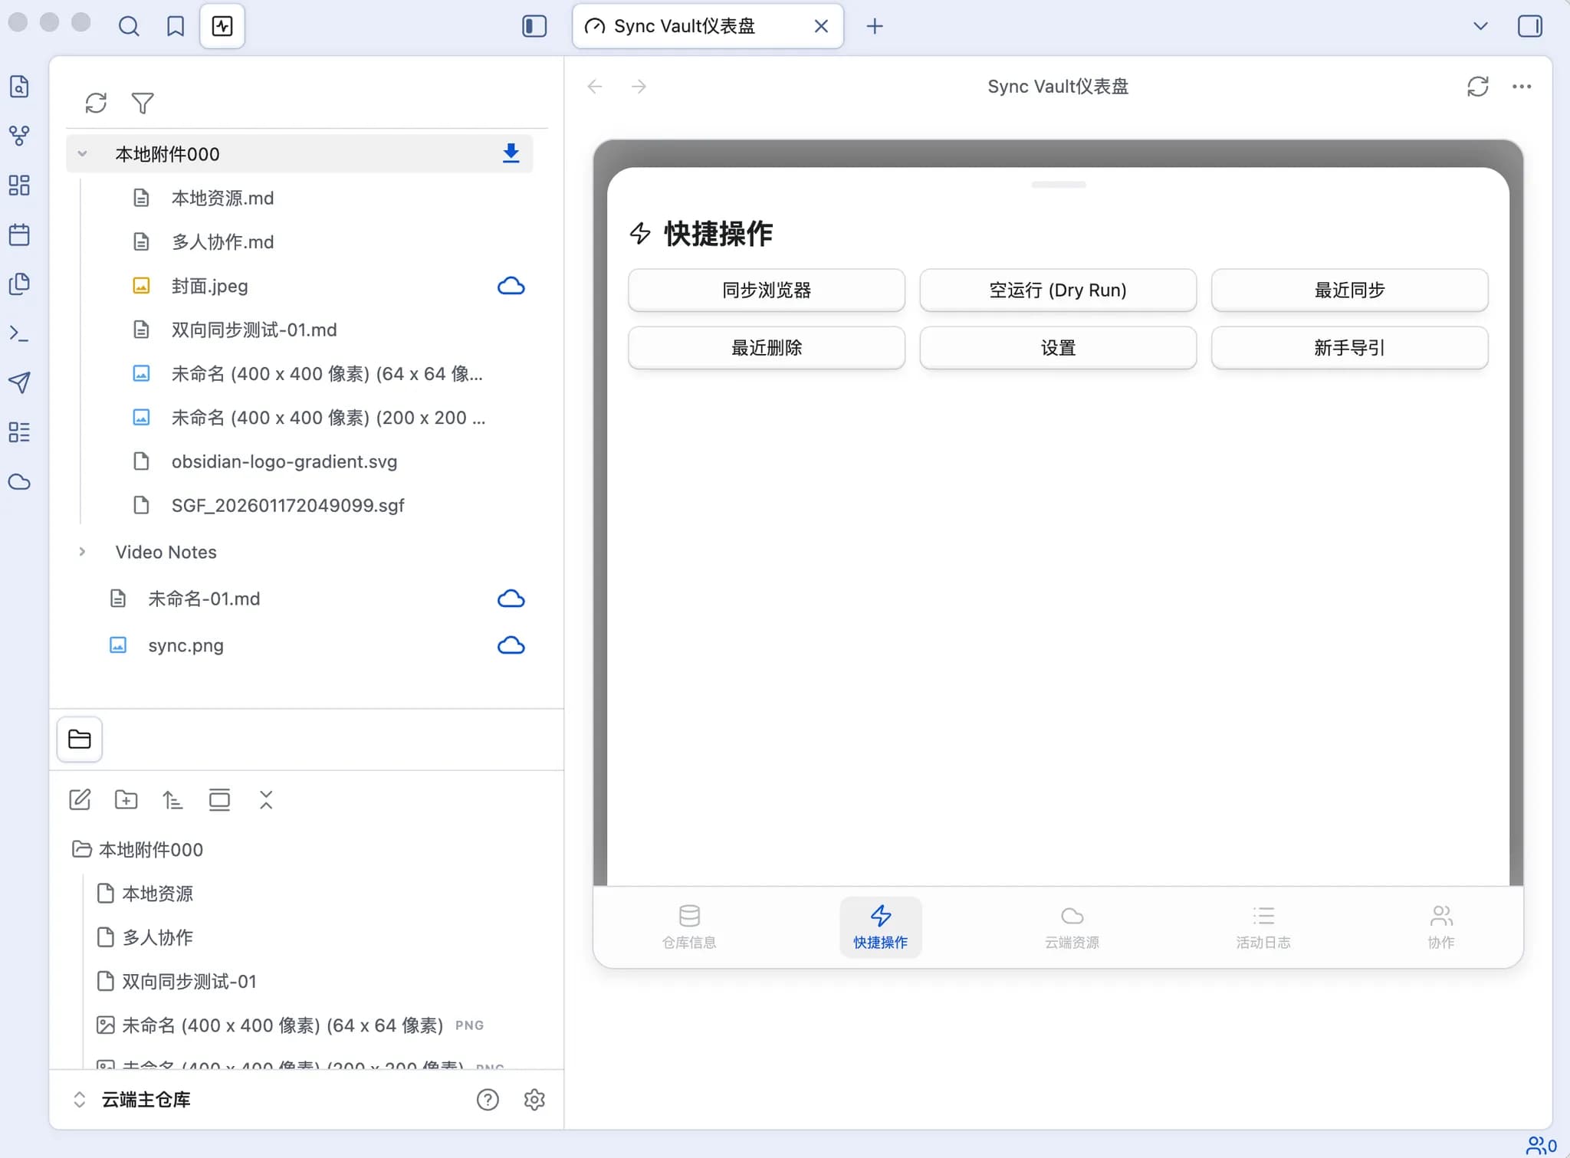The height and width of the screenshot is (1158, 1570).
Task: Open more options ellipsis menu
Action: click(1522, 87)
